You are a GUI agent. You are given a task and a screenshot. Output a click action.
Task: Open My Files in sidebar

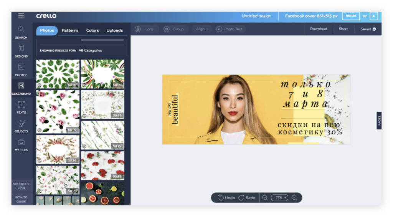[21, 144]
